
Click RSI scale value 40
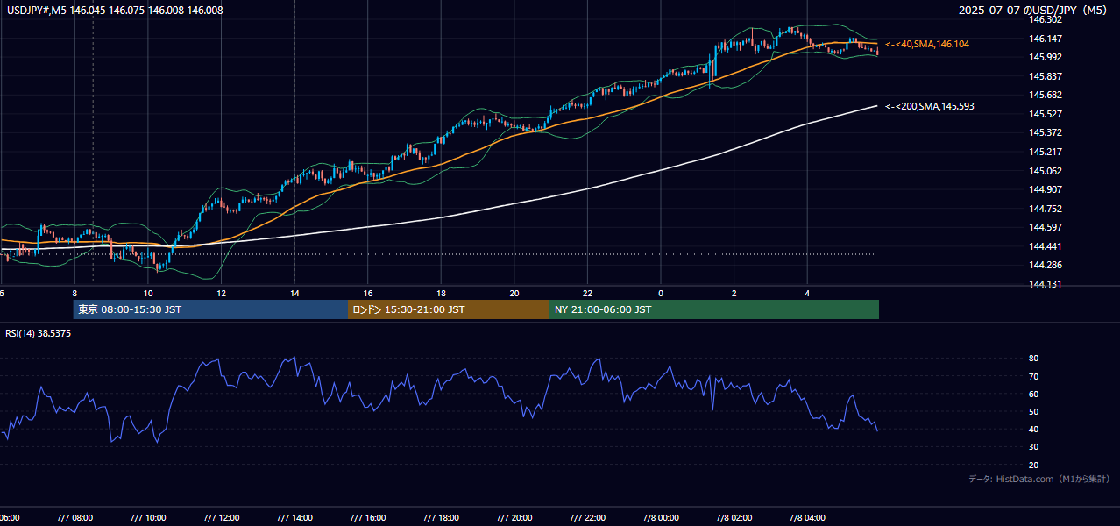[1034, 429]
